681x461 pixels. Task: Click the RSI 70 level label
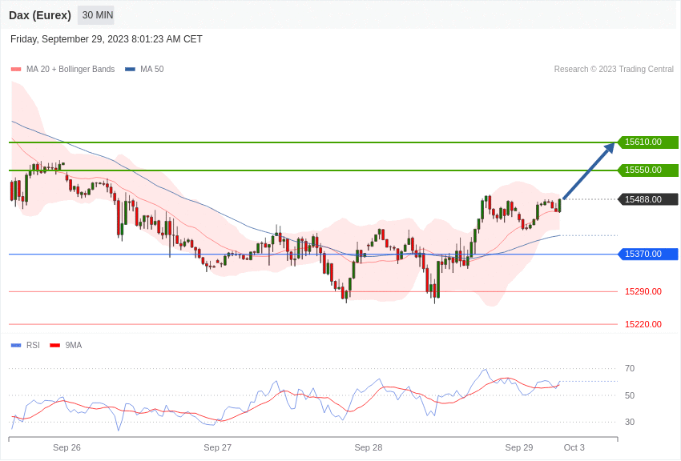tap(630, 368)
